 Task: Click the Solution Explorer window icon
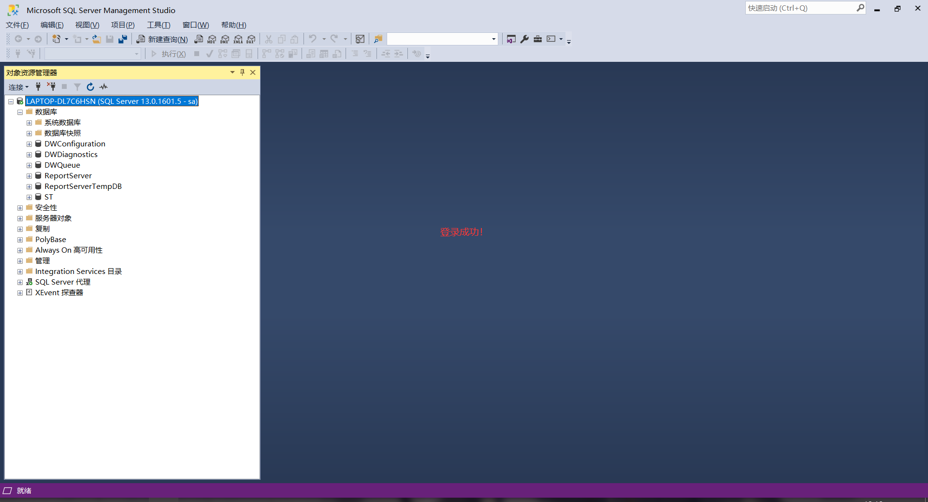point(511,39)
